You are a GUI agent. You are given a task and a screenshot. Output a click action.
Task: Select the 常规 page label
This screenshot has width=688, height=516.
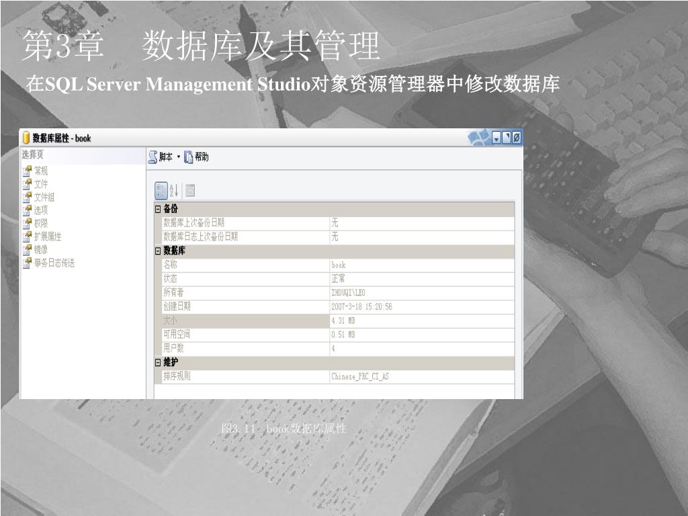41,171
